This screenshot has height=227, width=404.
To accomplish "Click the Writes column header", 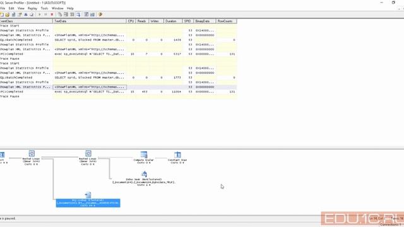I will point(156,21).
